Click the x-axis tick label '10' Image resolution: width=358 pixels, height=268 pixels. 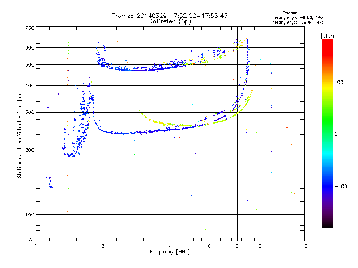click(259, 246)
